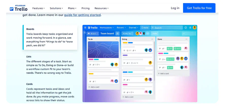Click the pink label under the cover image
Viewport: 226px width, 111px height.
coord(91,59)
